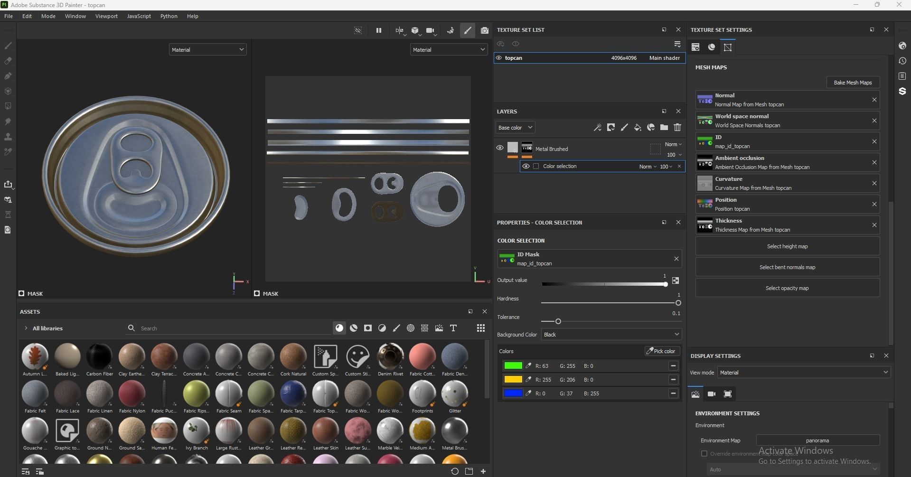Filter assets by Environments icon

pos(439,328)
